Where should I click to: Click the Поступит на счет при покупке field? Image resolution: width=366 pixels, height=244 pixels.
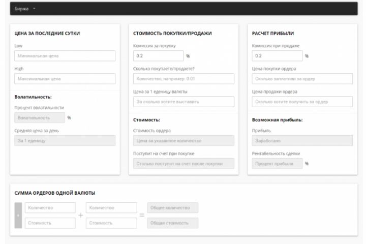(184, 164)
